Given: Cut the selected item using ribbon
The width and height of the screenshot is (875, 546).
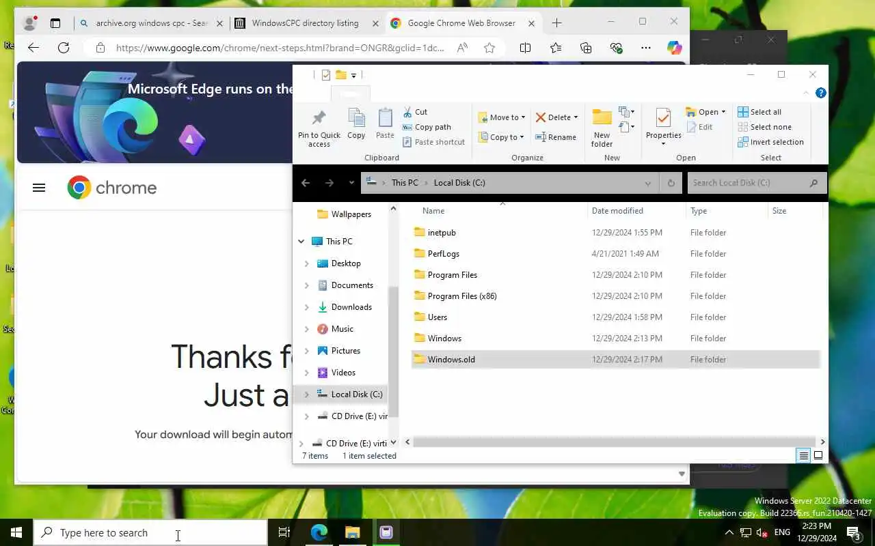Looking at the screenshot, I should [x=415, y=112].
